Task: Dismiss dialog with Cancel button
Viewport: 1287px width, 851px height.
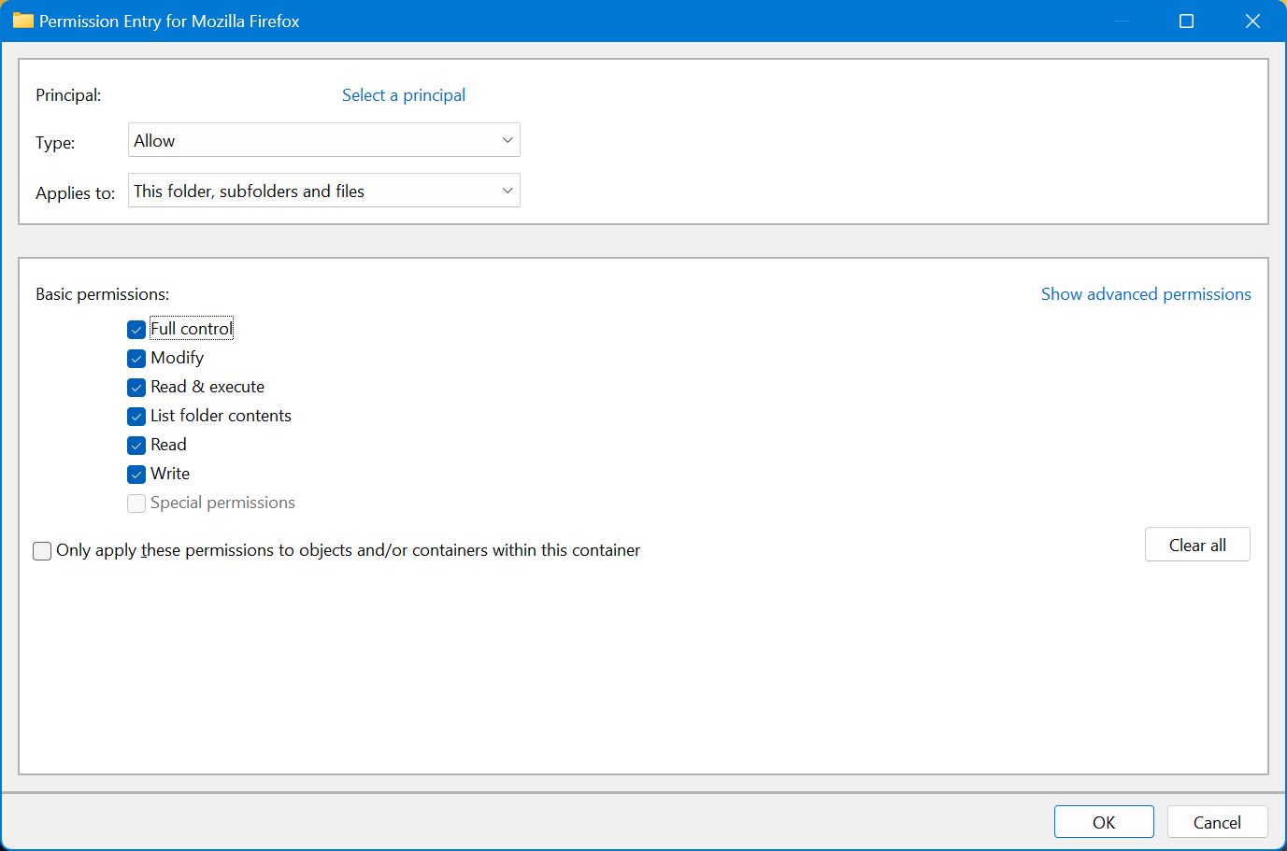Action: (1217, 822)
